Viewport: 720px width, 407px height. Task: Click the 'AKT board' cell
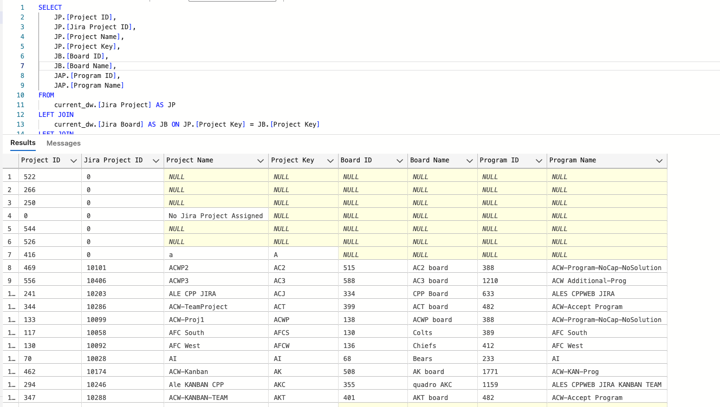pos(443,398)
